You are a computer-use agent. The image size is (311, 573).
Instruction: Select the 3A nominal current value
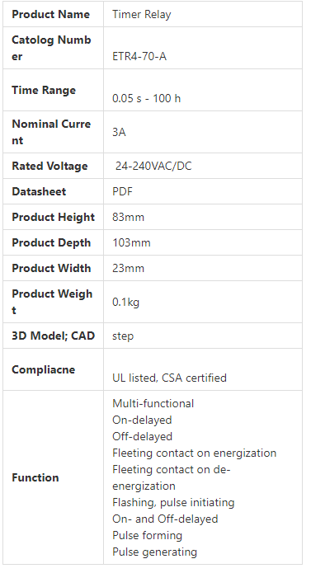click(119, 132)
